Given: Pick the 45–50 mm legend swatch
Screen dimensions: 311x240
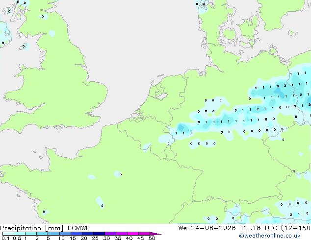Looking at the screenshot, I should pos(144,234).
